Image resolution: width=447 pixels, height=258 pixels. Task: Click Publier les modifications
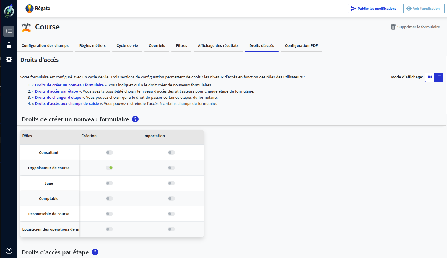click(374, 9)
